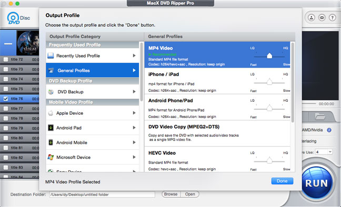Tick the title 75 checkbox

pos(6,89)
